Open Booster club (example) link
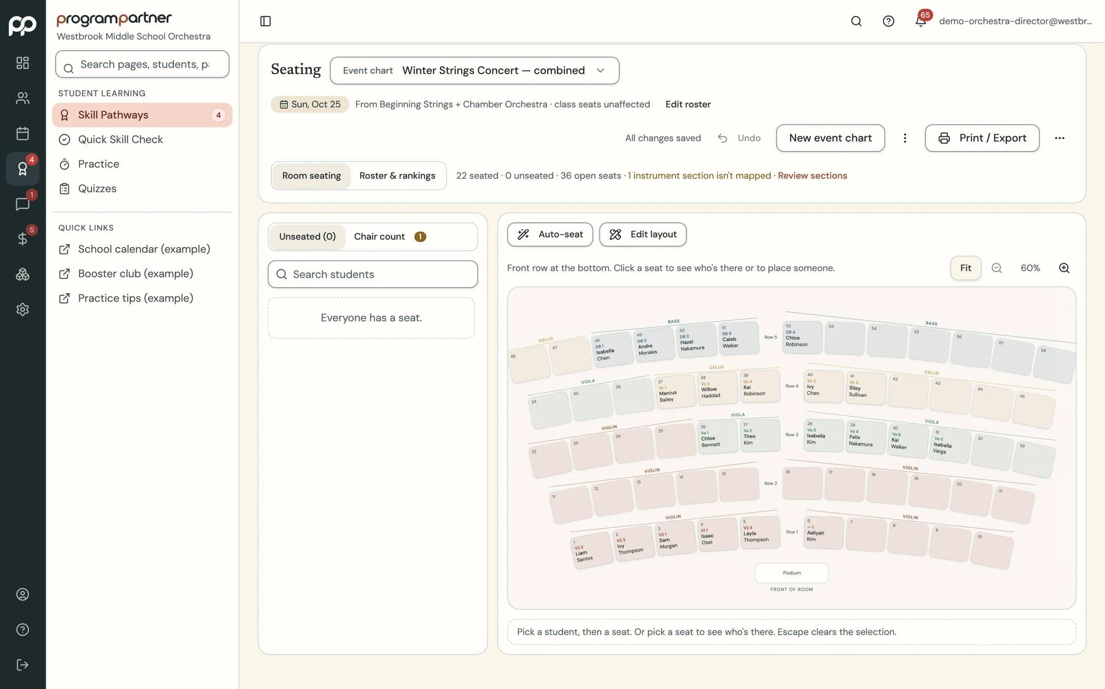The image size is (1105, 689). [143, 274]
